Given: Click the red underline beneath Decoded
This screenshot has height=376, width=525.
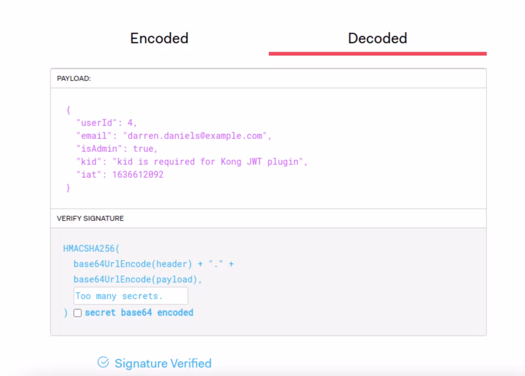Looking at the screenshot, I should point(377,54).
